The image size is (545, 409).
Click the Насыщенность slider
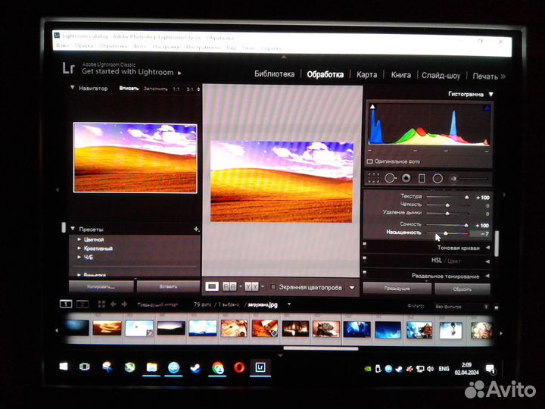coord(447,233)
